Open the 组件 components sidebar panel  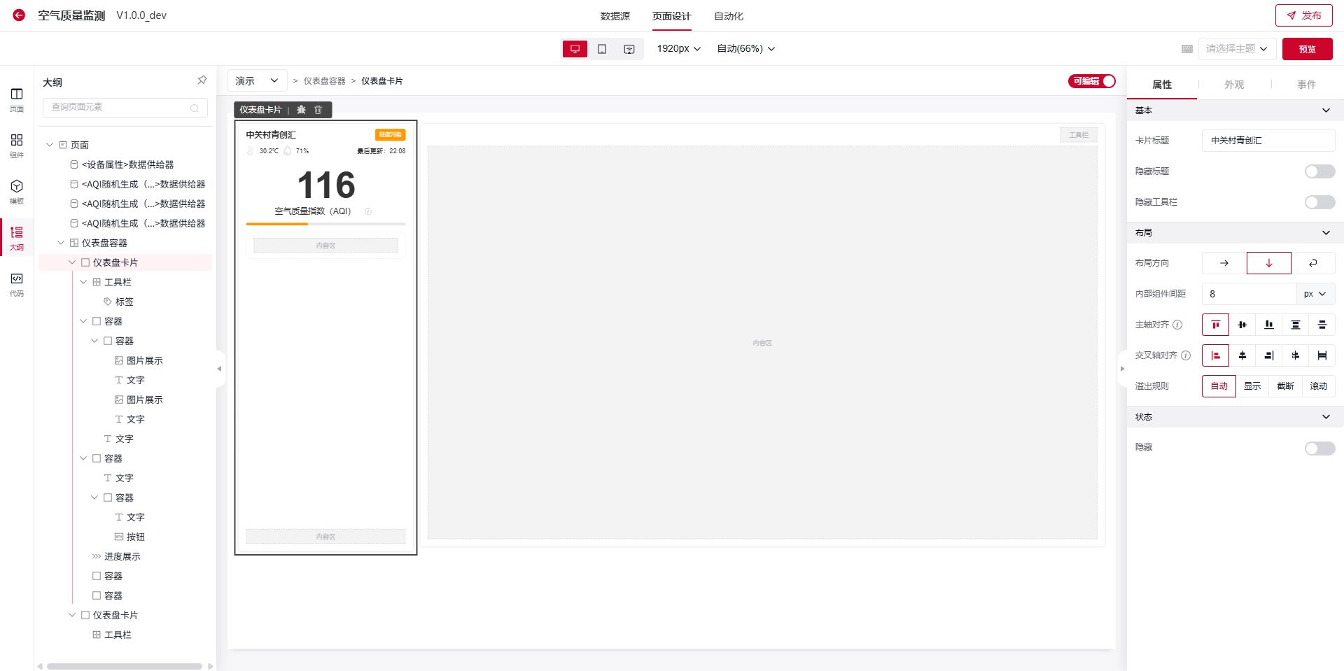point(17,145)
